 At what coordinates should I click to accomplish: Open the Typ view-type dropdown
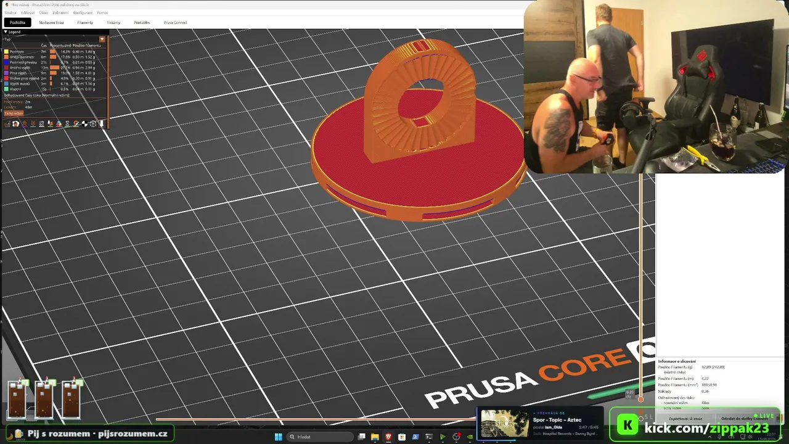(x=102, y=39)
